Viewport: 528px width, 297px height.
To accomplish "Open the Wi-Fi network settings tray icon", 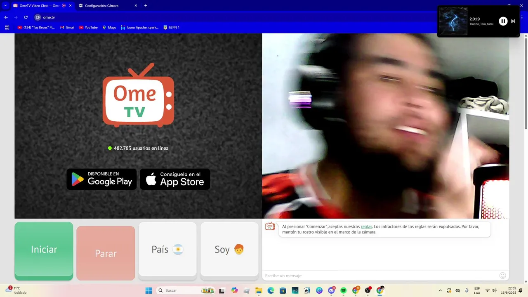I will [488, 290].
